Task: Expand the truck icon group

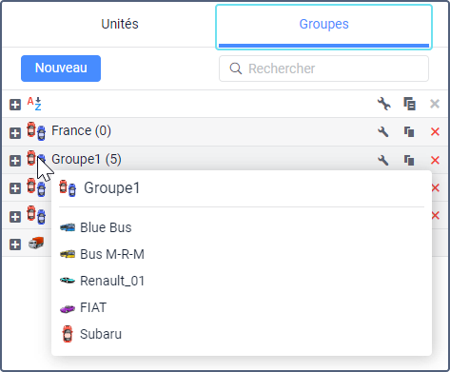Action: tap(15, 245)
